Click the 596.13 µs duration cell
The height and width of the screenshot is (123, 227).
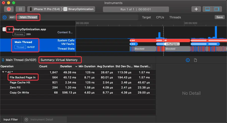(69, 93)
